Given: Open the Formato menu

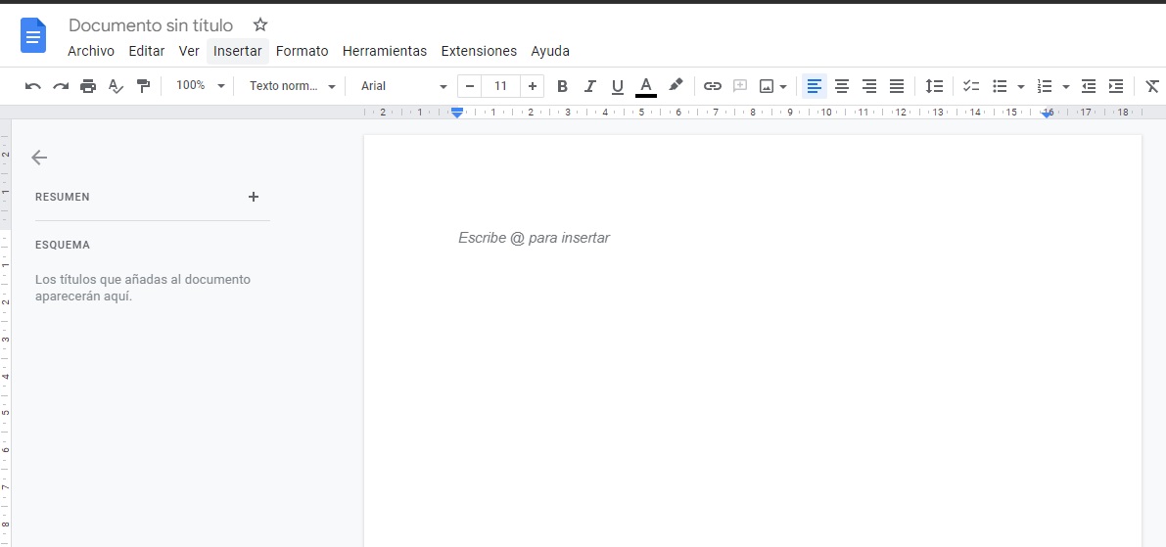Looking at the screenshot, I should 302,51.
